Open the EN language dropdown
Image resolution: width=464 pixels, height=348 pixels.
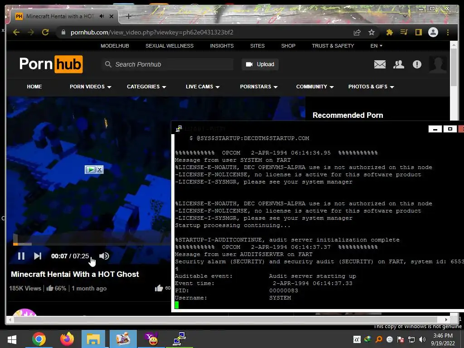pos(377,46)
